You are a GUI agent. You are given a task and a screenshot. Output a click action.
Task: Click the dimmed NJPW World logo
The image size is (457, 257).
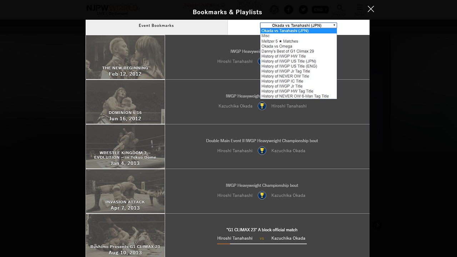(x=112, y=9)
